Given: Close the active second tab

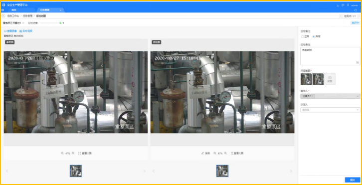Looking at the screenshot, I should tap(60, 10).
